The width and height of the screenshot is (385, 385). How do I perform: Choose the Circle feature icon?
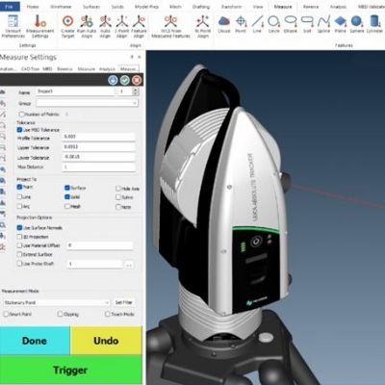pos(274,24)
